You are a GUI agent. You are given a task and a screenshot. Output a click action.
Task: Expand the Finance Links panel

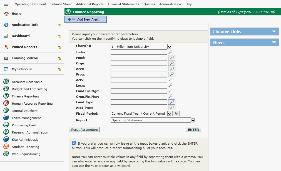[274, 32]
